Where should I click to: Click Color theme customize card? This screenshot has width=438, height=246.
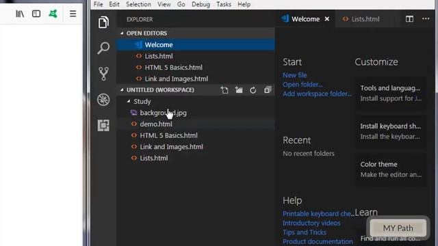pyautogui.click(x=391, y=169)
